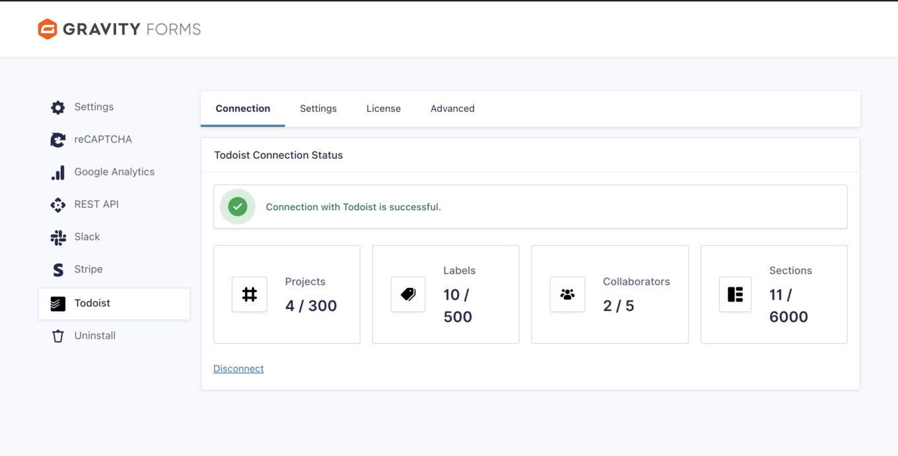Go to the Advanced tab

tap(452, 109)
